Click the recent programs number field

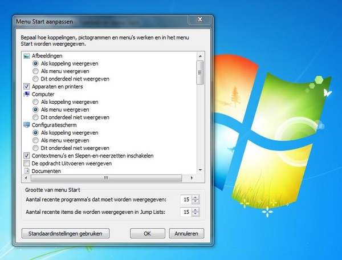coord(186,200)
